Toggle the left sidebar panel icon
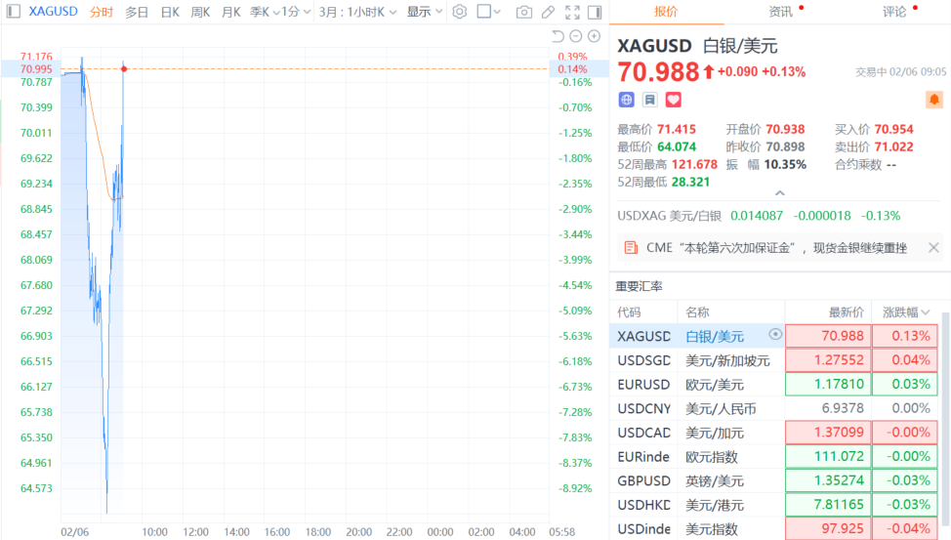Screen dimensions: 951x540 pyautogui.click(x=14, y=12)
